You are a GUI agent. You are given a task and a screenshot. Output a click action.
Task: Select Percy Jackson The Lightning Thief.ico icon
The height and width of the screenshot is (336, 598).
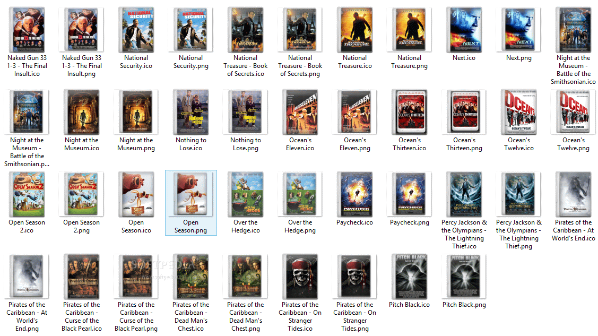[464, 194]
